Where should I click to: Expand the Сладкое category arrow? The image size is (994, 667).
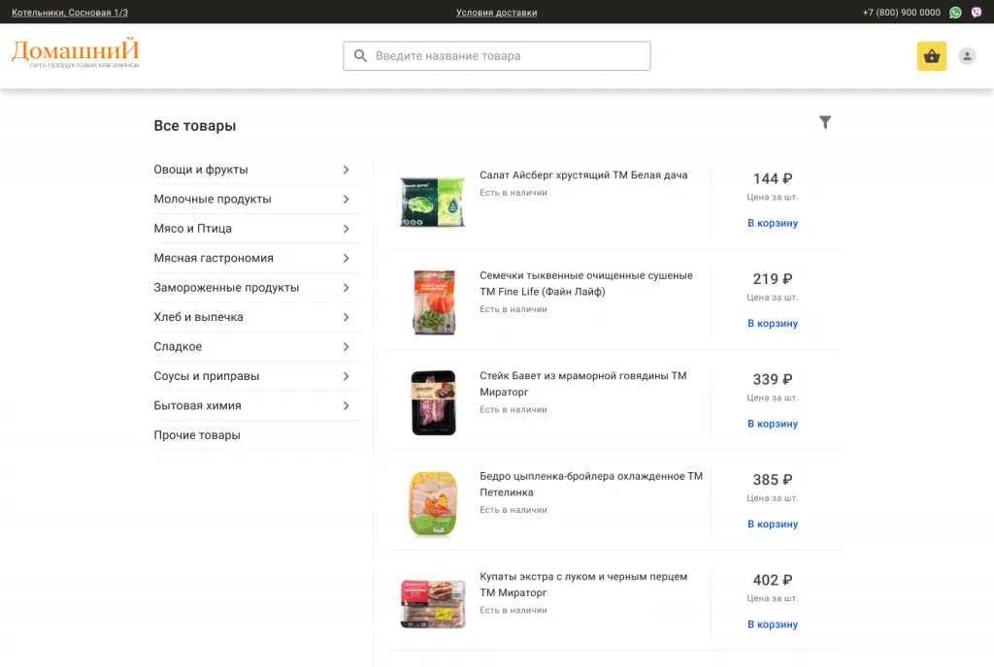coord(347,347)
